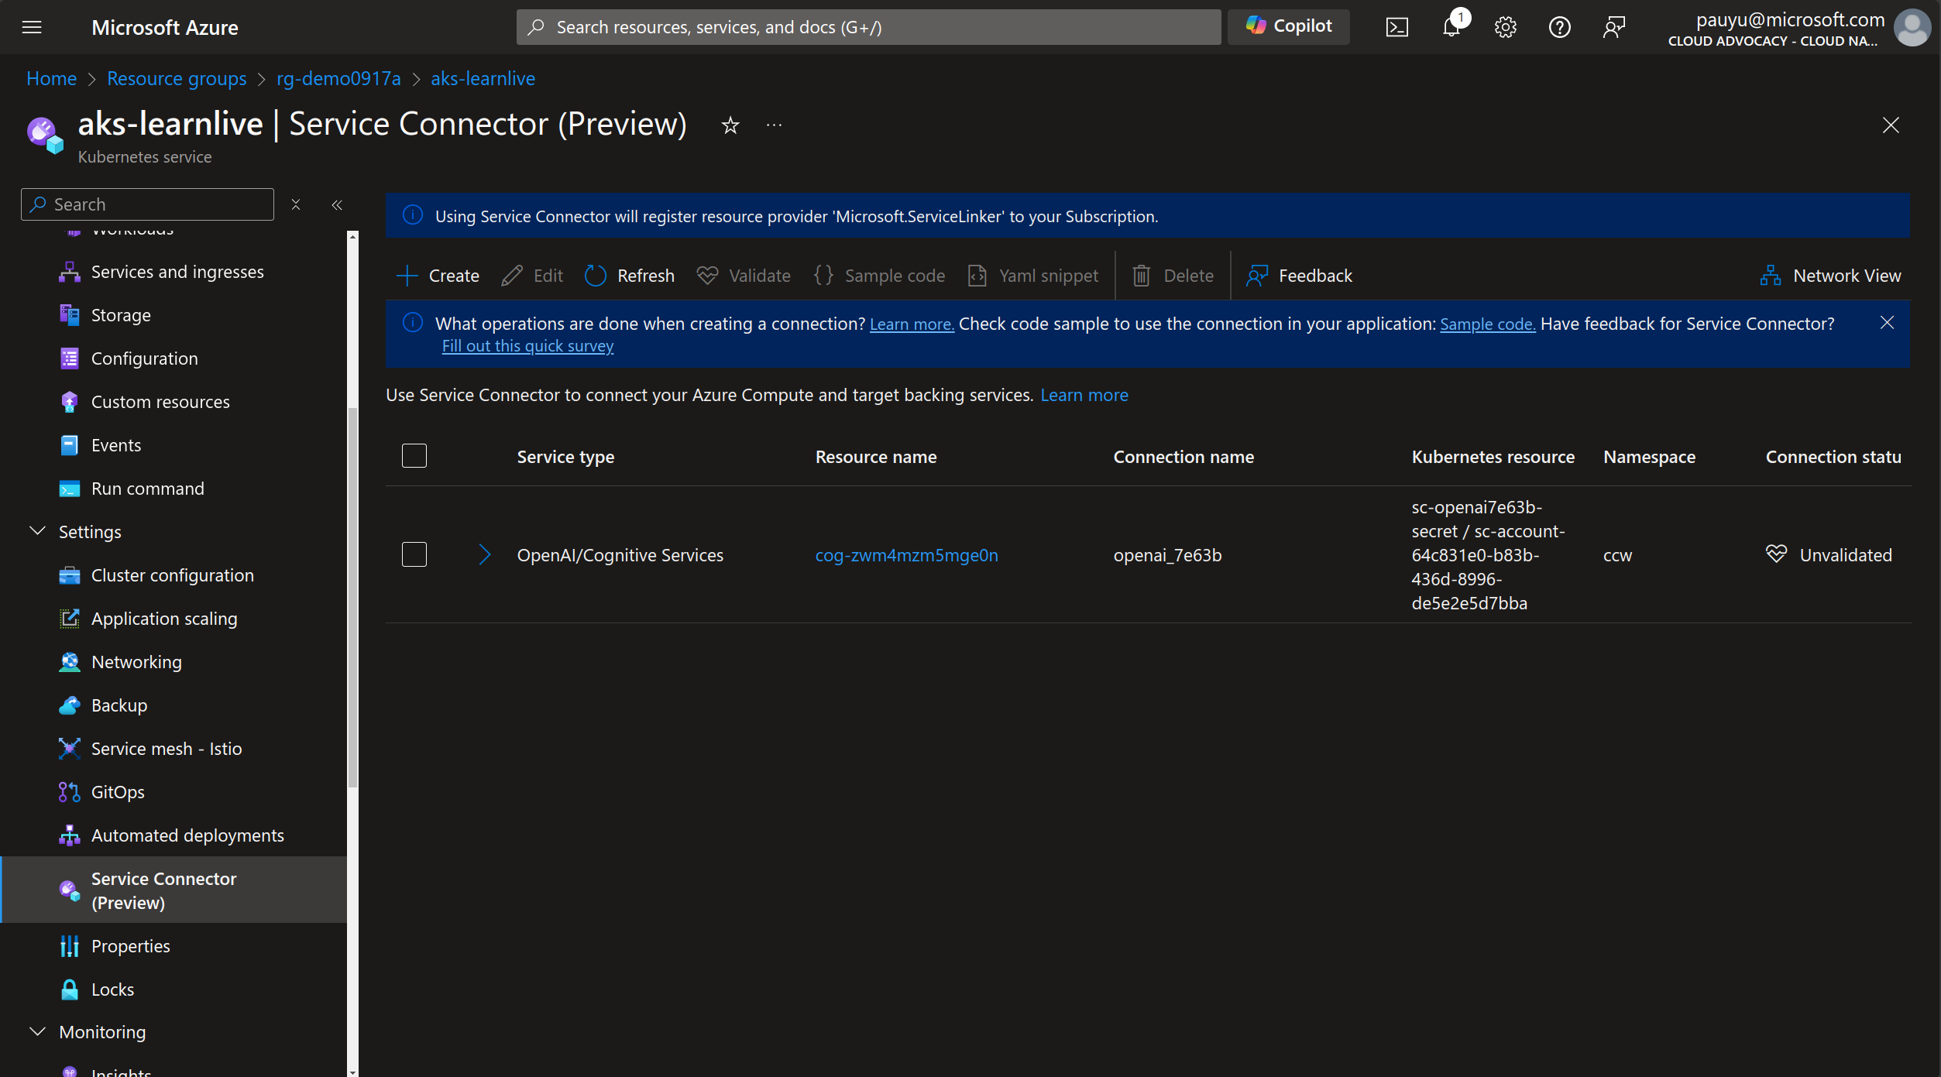Viewport: 1941px width, 1077px height.
Task: Click the Run command icon
Action: point(70,489)
